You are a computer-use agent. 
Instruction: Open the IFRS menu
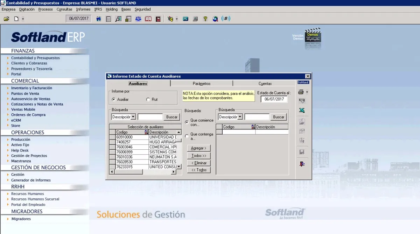(x=98, y=9)
